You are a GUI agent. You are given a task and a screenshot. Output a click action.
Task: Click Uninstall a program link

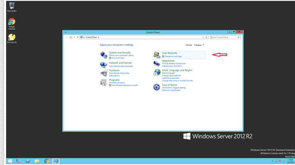pos(117,83)
